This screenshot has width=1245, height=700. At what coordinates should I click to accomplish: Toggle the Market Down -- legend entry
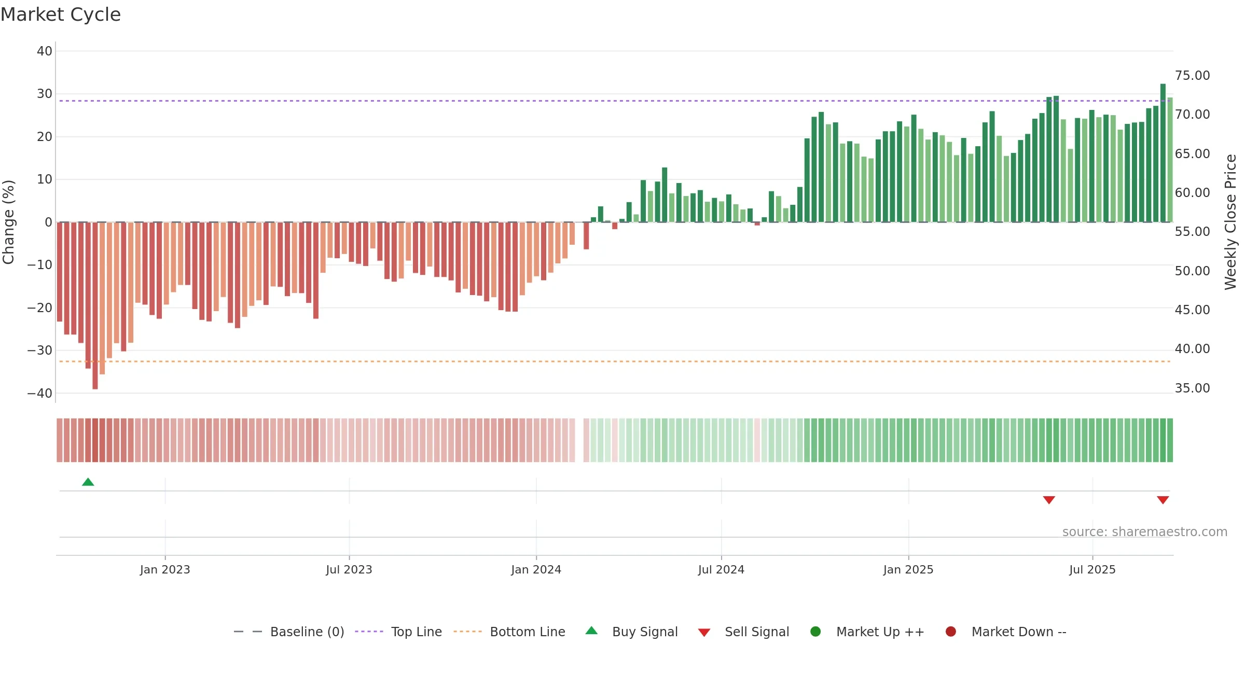[1006, 632]
